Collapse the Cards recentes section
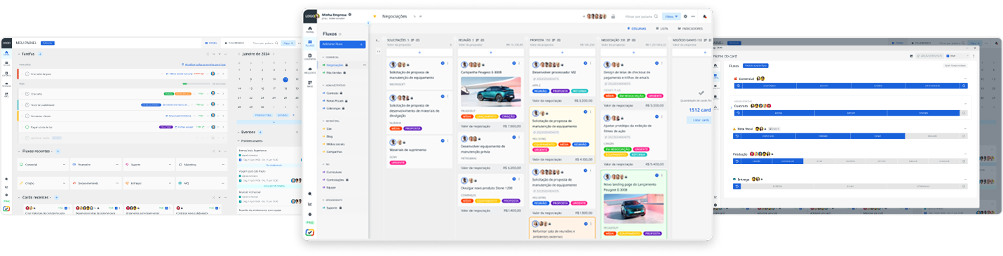Image resolution: width=1003 pixels, height=256 pixels. (19, 198)
